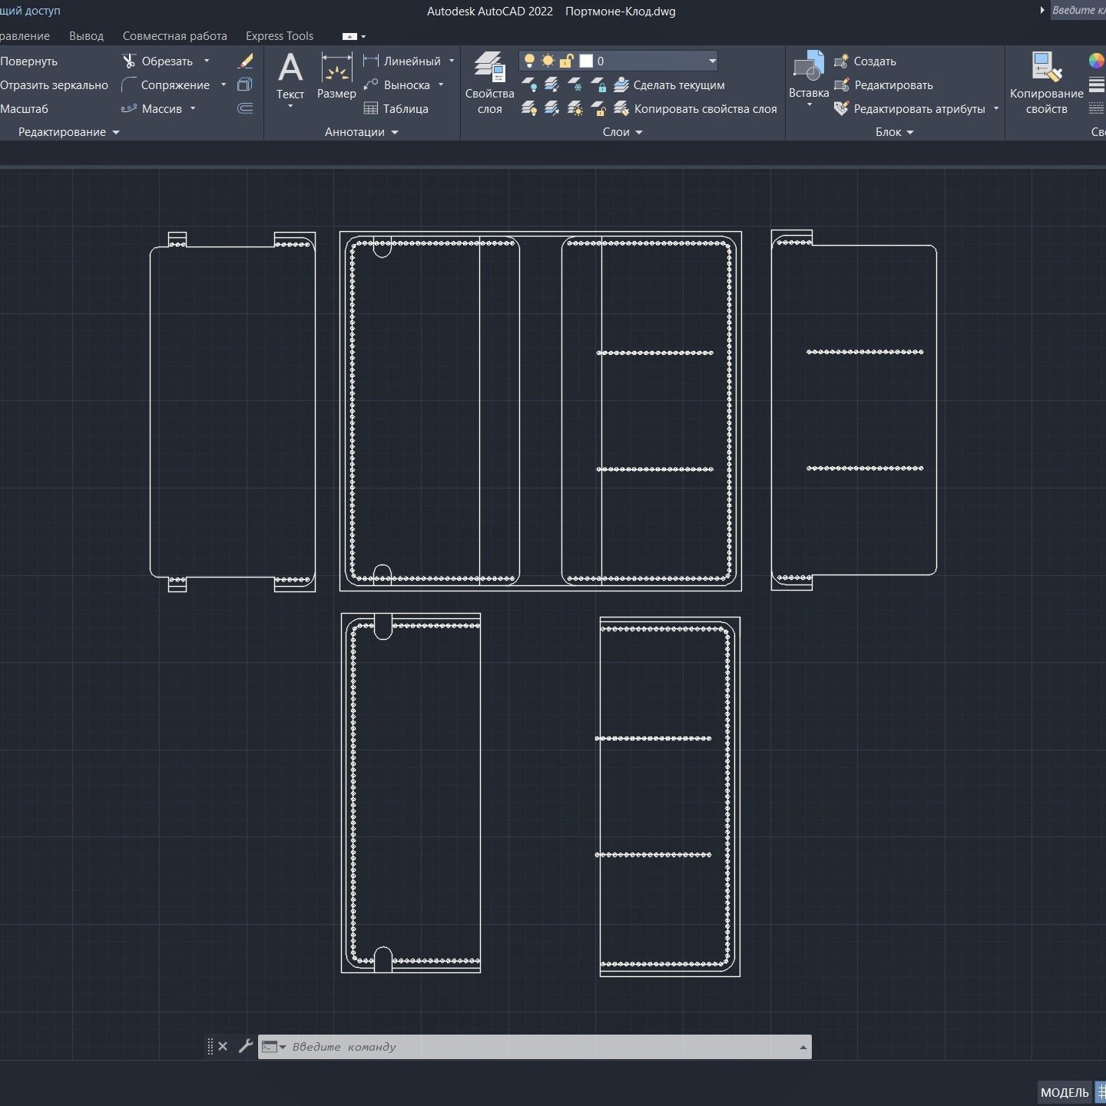
Task: Click the Thaw All Layers sun icon
Action: click(x=575, y=108)
